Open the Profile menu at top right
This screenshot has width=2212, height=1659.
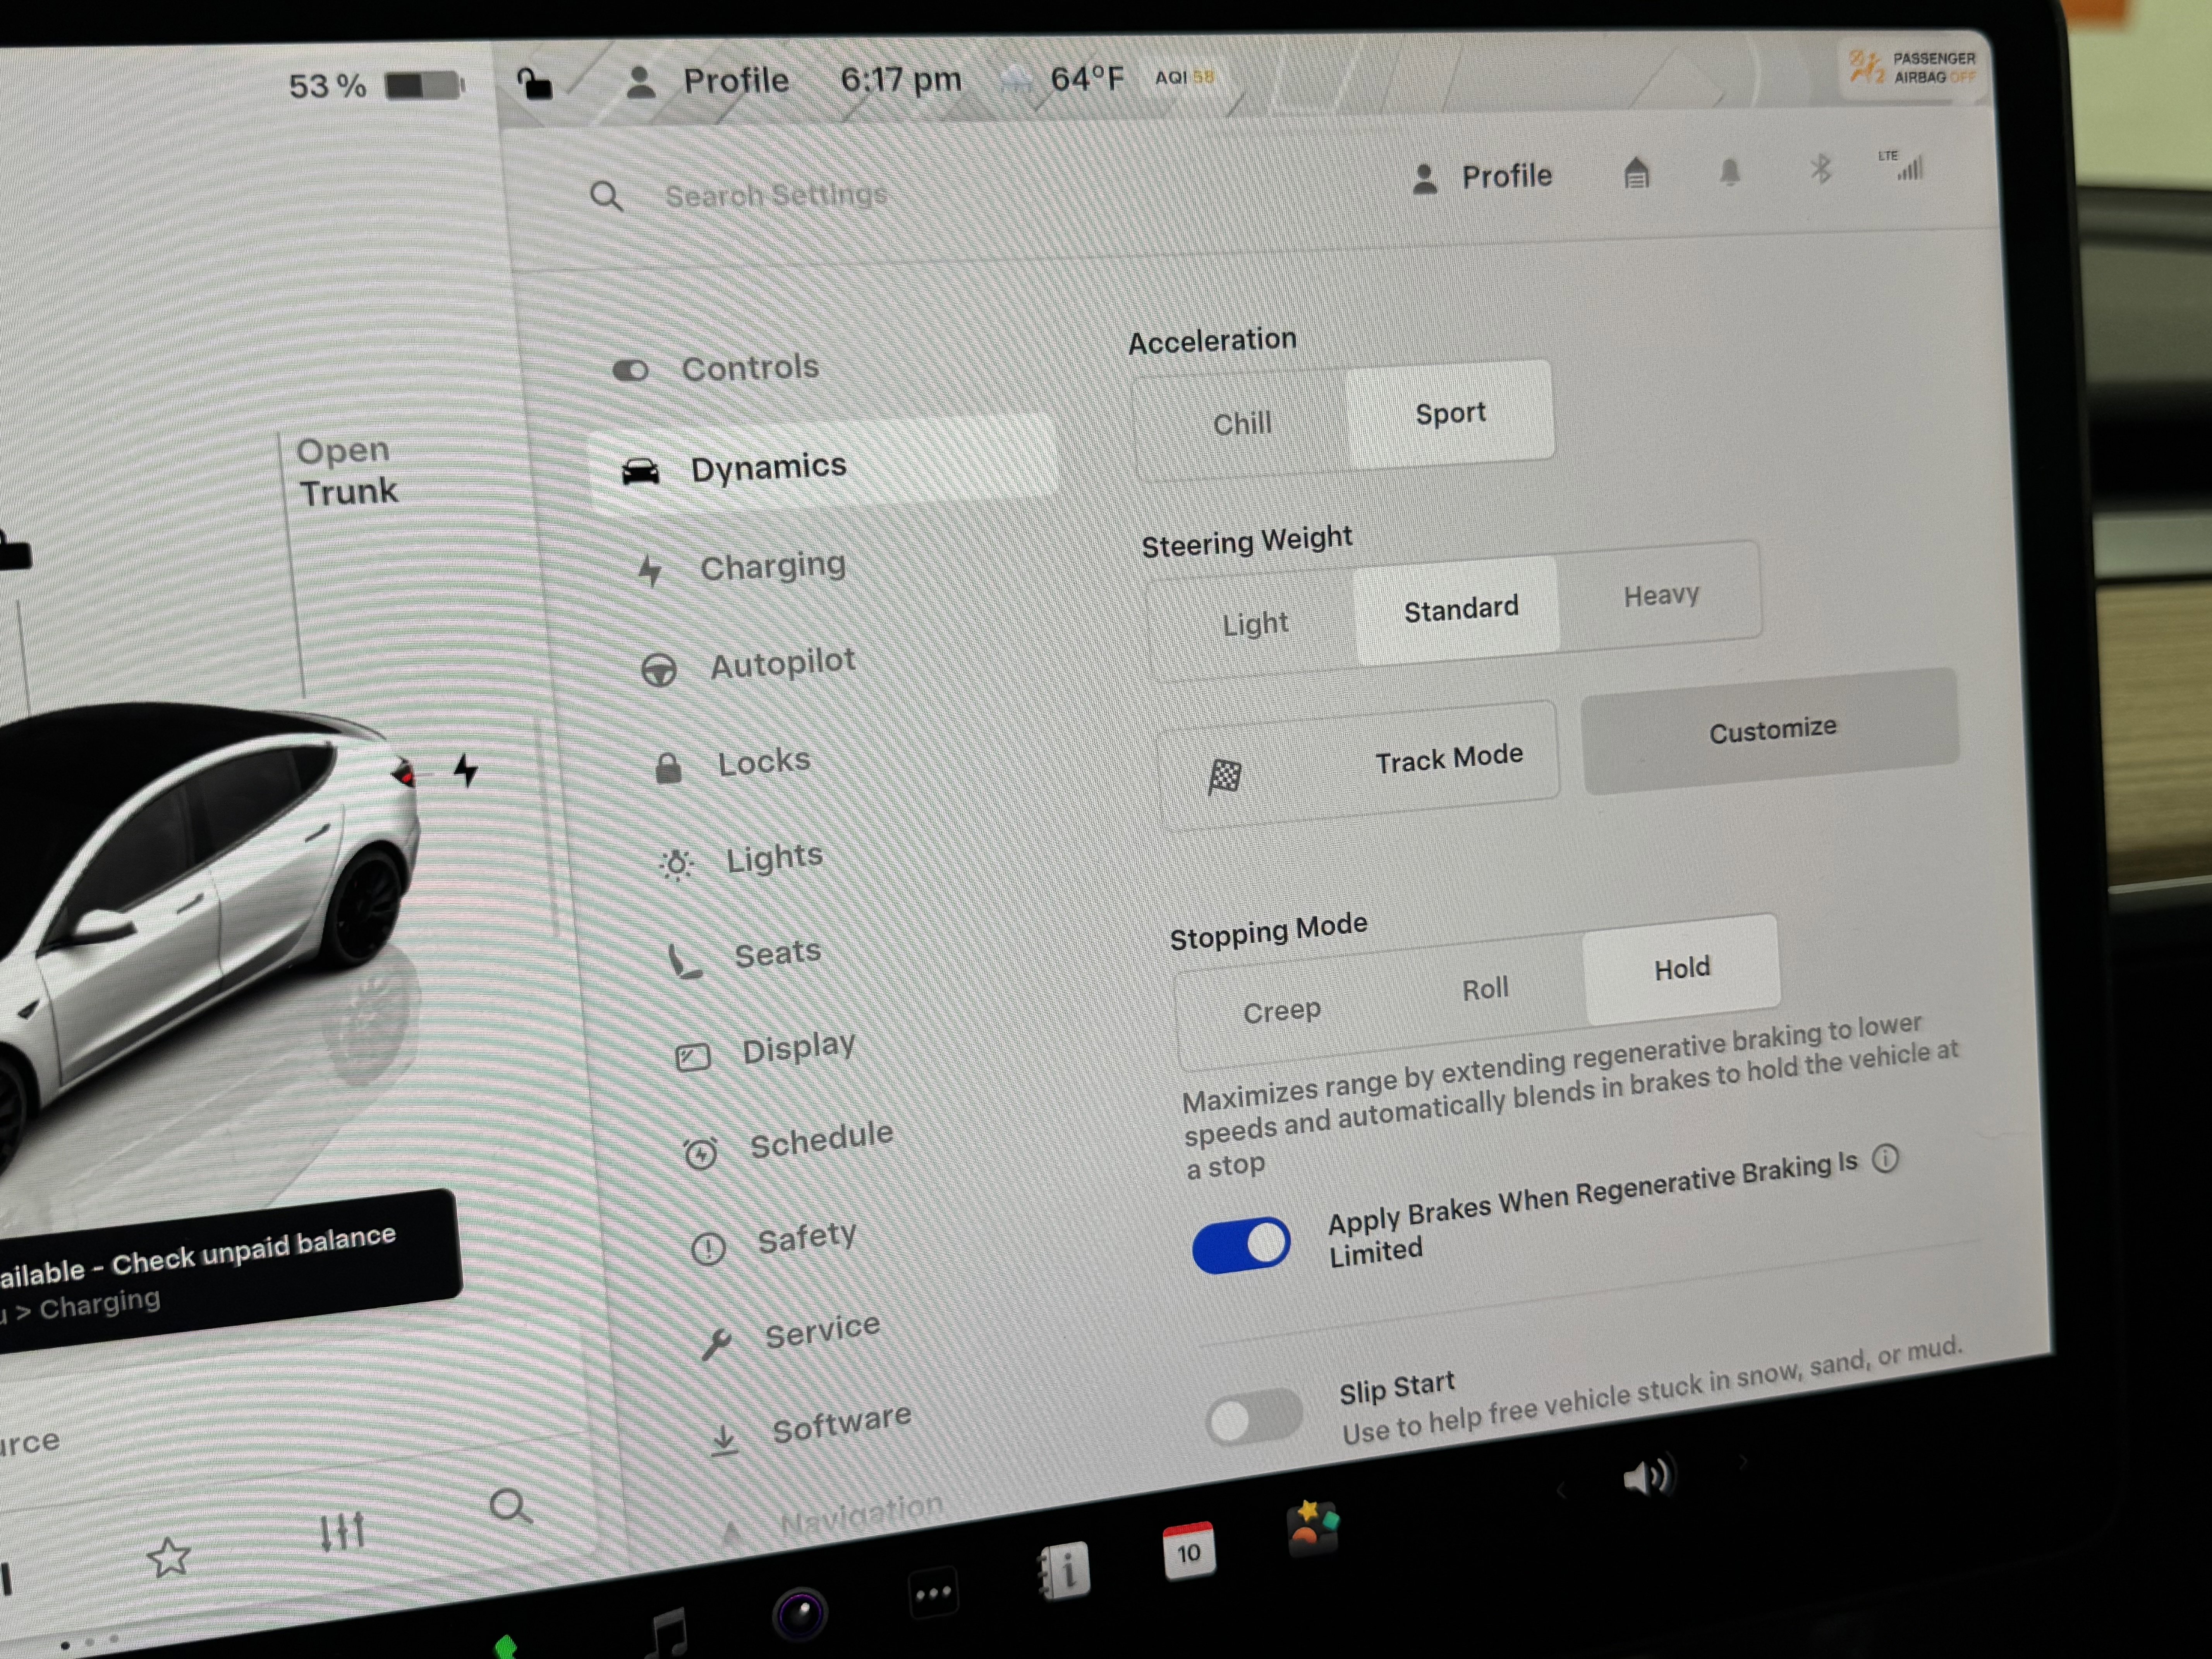pos(1481,176)
